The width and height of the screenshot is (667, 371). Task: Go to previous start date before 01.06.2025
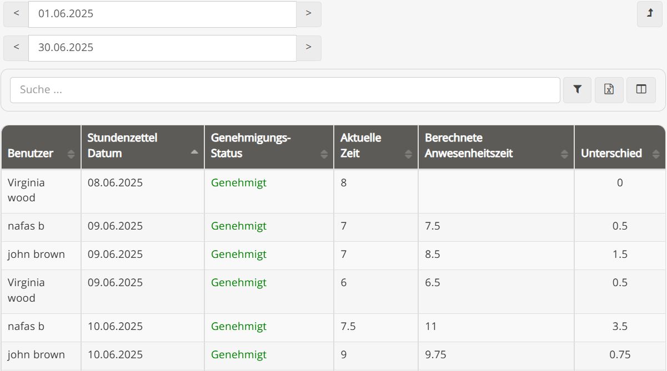coord(16,14)
